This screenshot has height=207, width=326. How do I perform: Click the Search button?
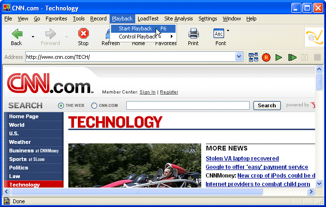point(267,105)
